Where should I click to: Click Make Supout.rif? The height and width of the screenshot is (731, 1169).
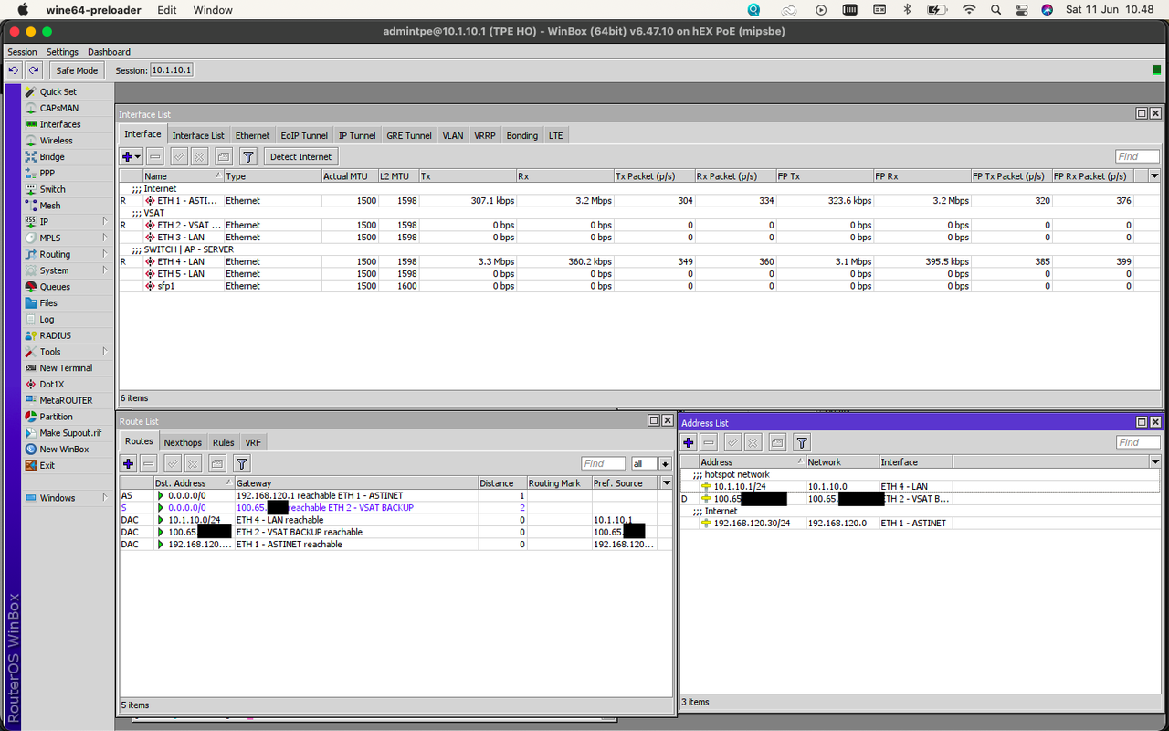point(70,433)
